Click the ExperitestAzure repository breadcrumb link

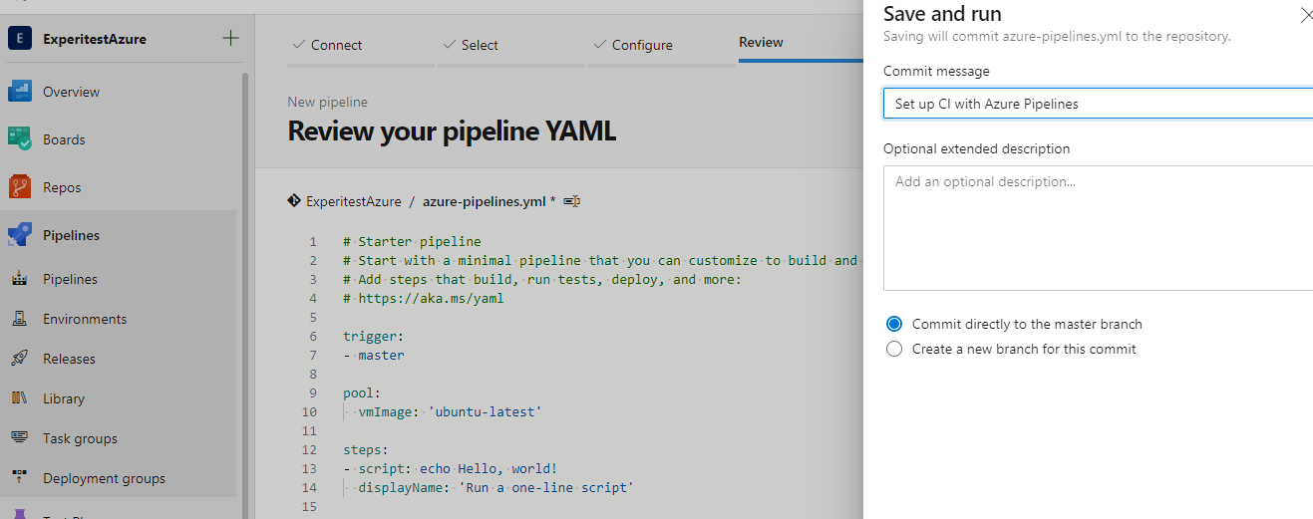point(353,201)
